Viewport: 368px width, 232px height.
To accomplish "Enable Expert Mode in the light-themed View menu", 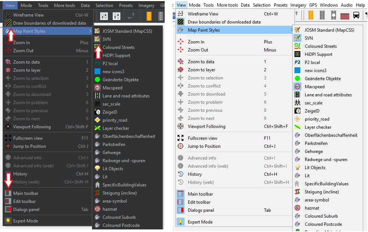I will pyautogui.click(x=200, y=222).
